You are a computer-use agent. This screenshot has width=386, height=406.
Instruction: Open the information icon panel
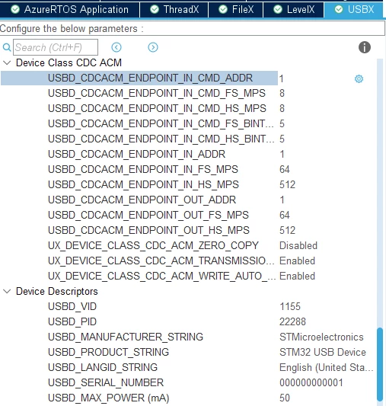pyautogui.click(x=365, y=47)
